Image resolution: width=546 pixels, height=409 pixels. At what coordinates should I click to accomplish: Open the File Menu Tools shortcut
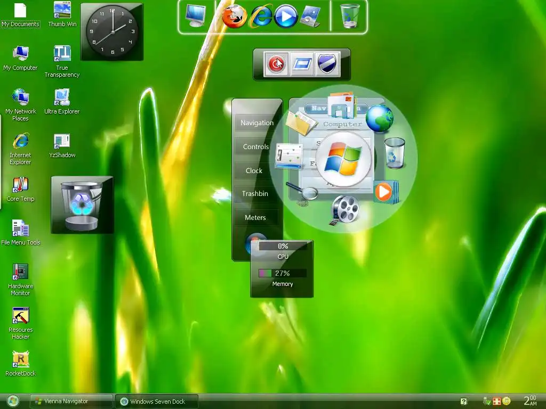[x=20, y=233]
